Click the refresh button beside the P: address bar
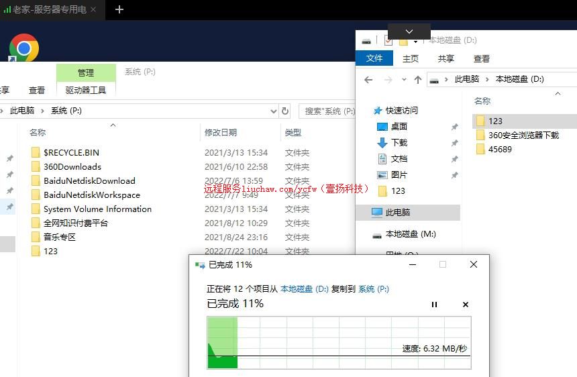The width and height of the screenshot is (577, 377). (x=285, y=111)
